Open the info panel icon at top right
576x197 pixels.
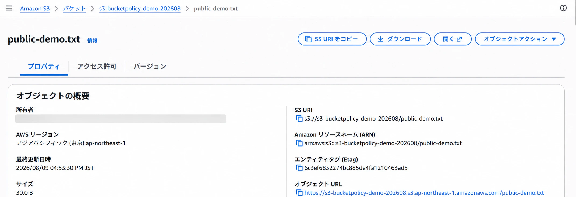pos(563,8)
